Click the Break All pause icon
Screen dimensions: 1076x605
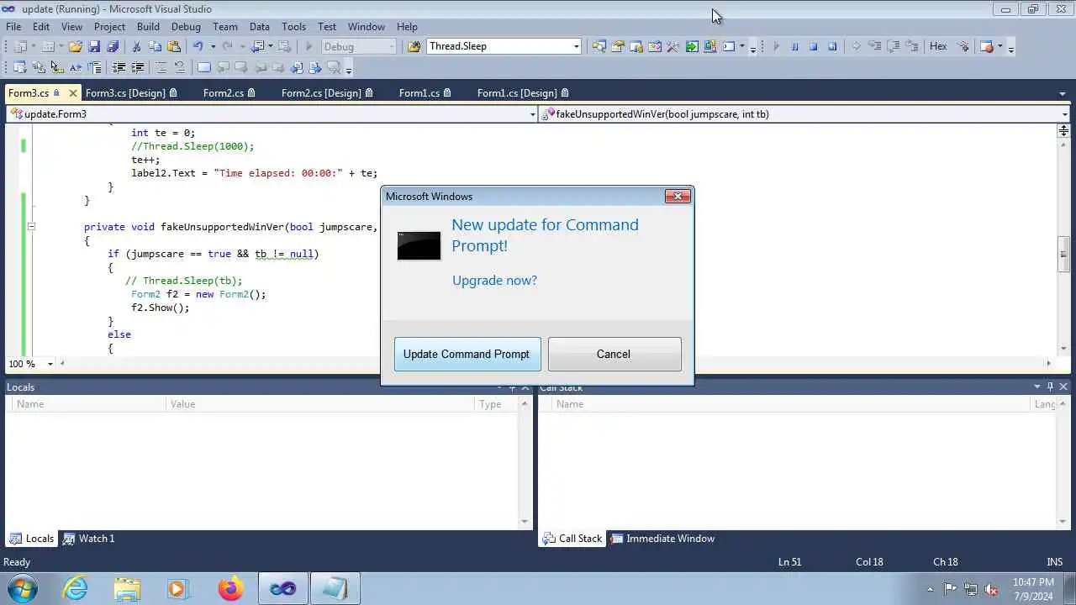(x=794, y=47)
